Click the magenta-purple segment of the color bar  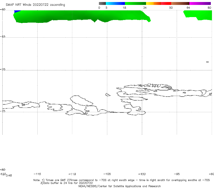click(x=200, y=3)
